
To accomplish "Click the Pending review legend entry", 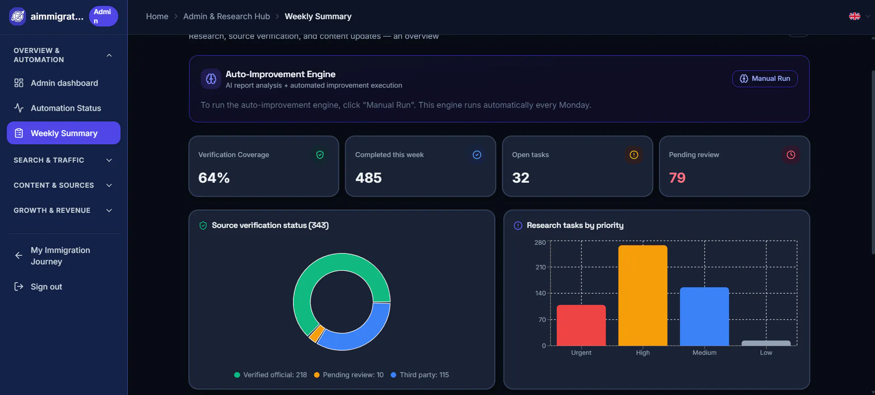I will [x=349, y=375].
